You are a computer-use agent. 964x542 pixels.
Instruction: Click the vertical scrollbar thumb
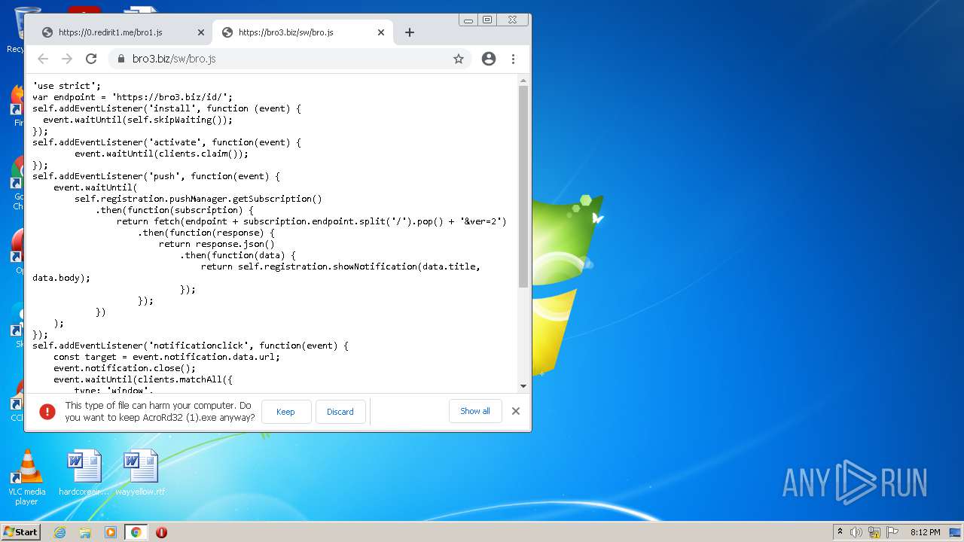pyautogui.click(x=523, y=187)
